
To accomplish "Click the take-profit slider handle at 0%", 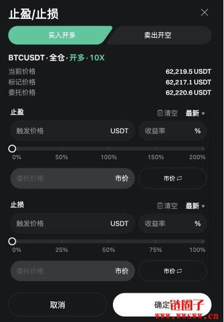I will 12,148.
